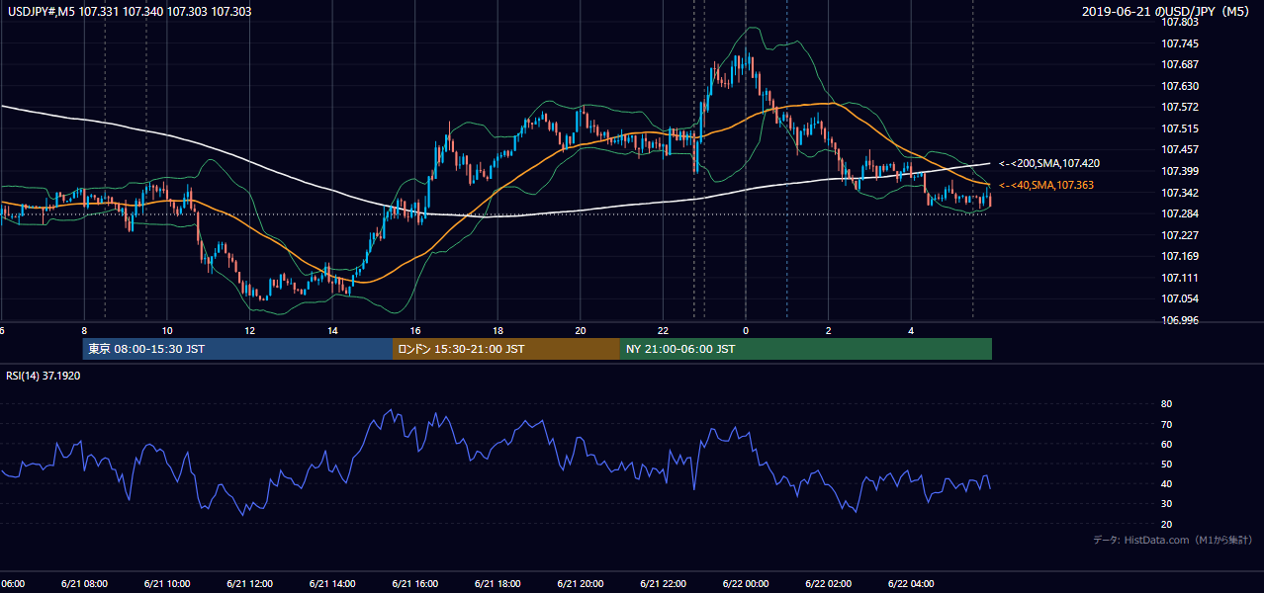The width and height of the screenshot is (1264, 593).
Task: Click hour label 12 on the price chart time axis
Action: pyautogui.click(x=250, y=330)
